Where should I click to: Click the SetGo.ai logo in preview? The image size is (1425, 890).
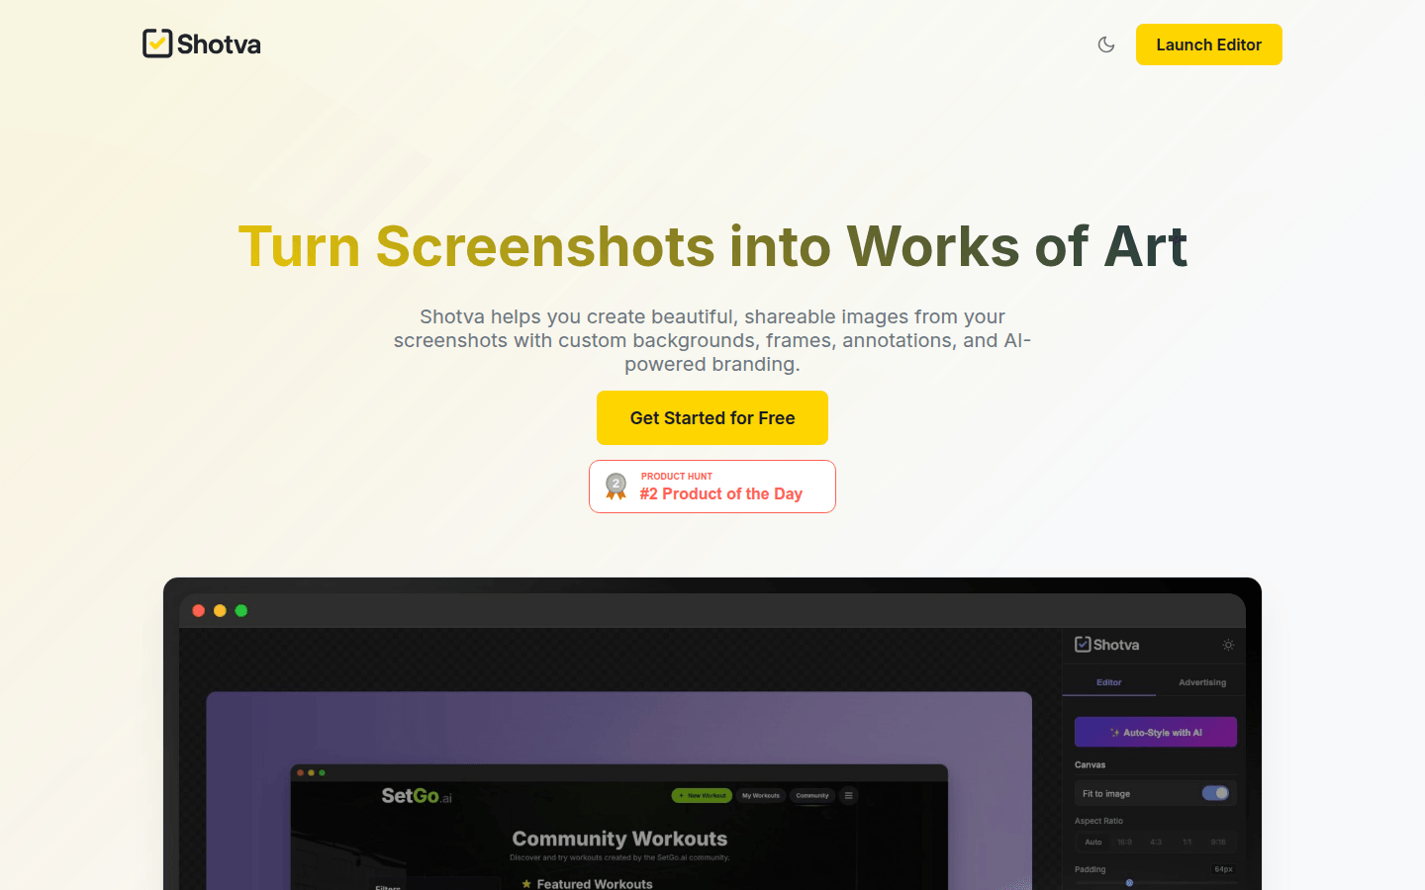click(x=417, y=796)
